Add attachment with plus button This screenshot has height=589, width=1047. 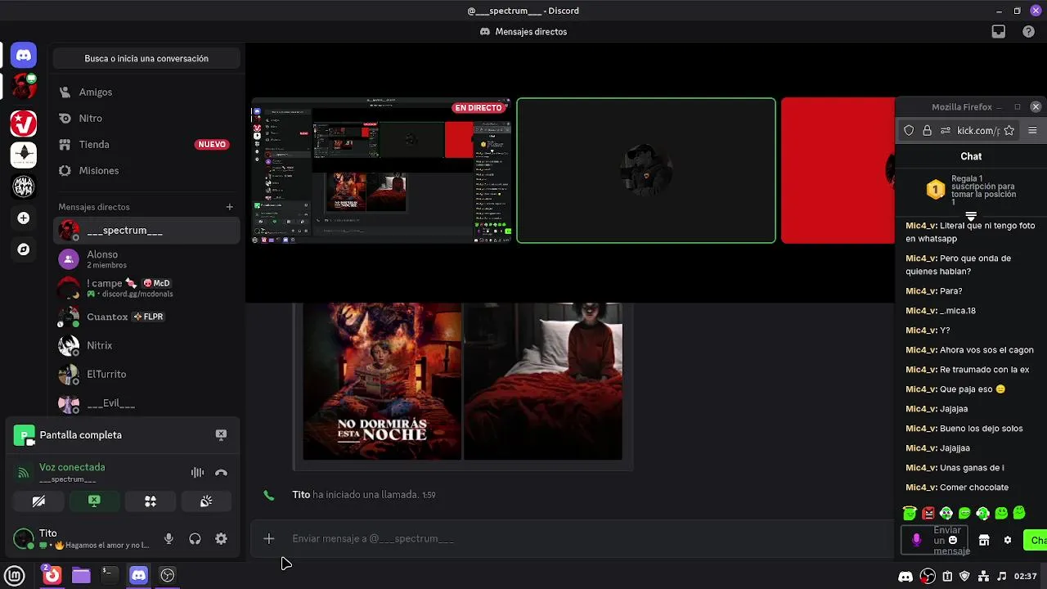pos(269,538)
